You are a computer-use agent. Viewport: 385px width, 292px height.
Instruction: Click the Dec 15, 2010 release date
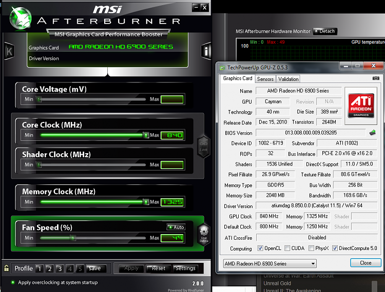pyautogui.click(x=273, y=122)
